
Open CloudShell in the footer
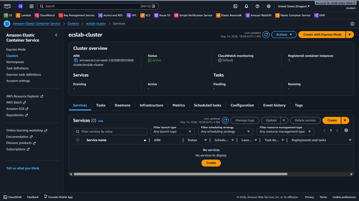coord(13,197)
